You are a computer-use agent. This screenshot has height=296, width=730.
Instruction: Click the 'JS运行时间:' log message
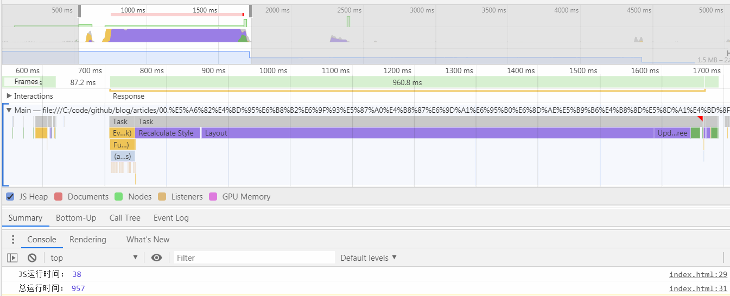tap(41, 274)
